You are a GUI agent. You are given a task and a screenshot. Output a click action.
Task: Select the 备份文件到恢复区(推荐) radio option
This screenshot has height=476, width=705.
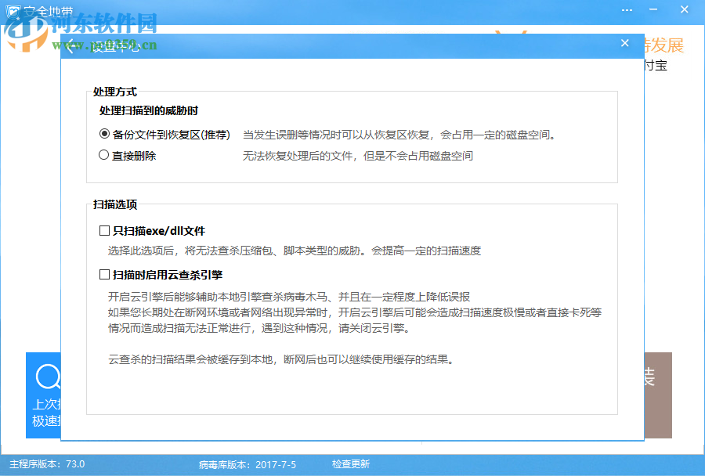tap(103, 133)
